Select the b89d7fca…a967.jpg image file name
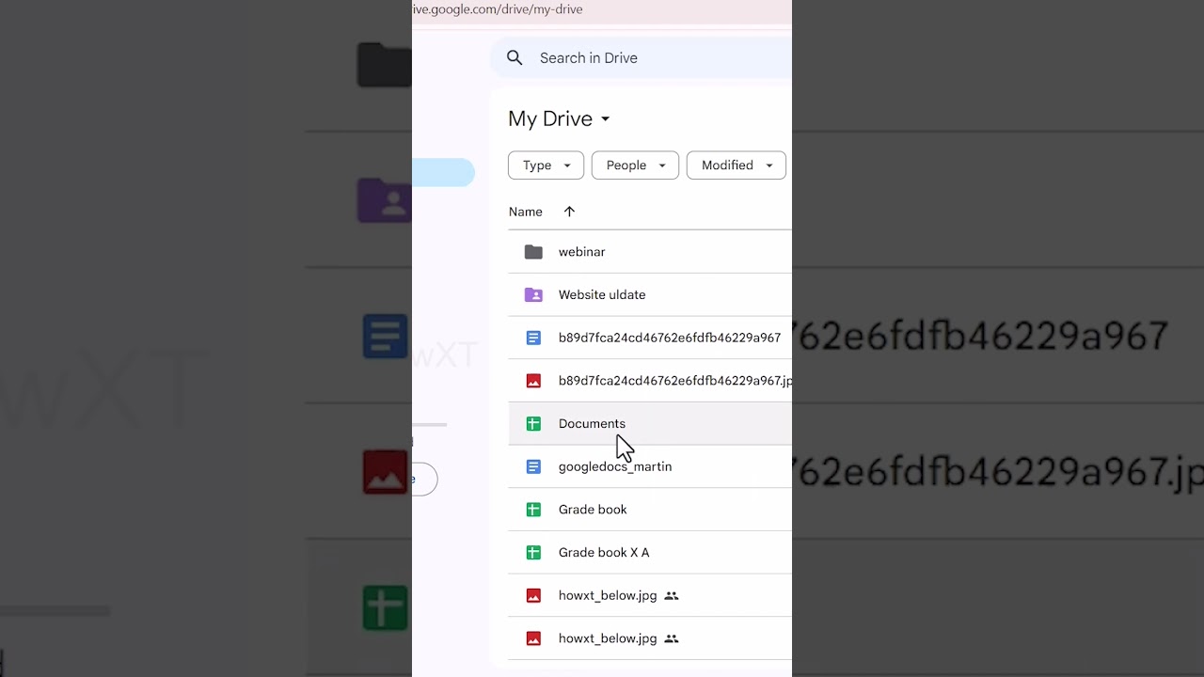The height and width of the screenshot is (677, 1204). (675, 381)
